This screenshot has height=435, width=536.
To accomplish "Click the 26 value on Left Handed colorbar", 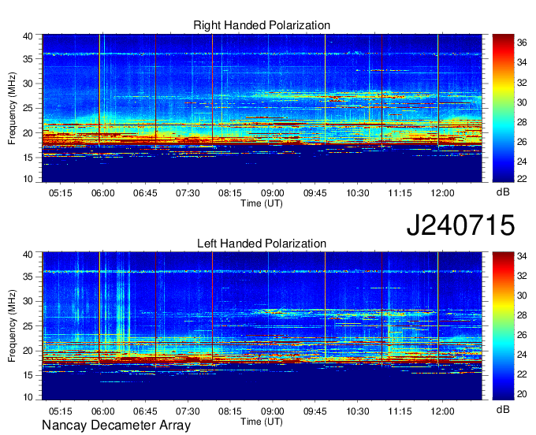I will tap(522, 335).
